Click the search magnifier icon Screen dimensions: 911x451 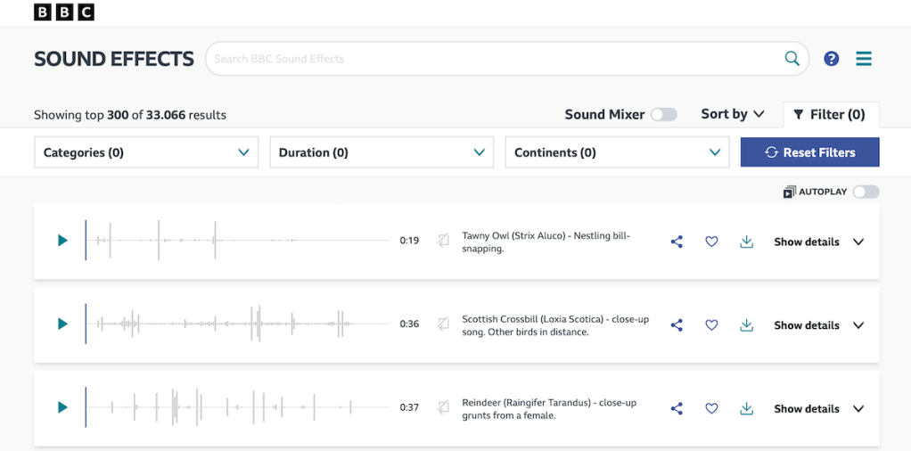pyautogui.click(x=792, y=59)
